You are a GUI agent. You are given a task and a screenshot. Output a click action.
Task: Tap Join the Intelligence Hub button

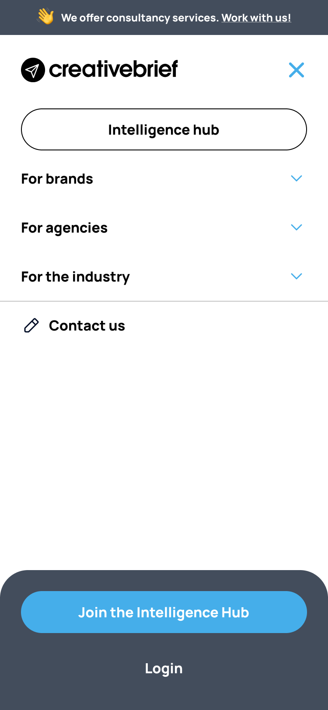pos(164,612)
